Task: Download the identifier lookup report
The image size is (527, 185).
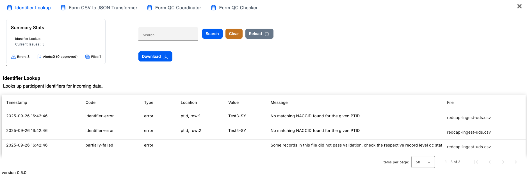Action: tap(155, 56)
